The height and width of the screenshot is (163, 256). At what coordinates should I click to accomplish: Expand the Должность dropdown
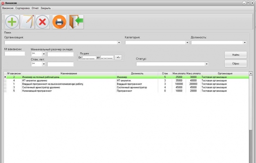245,43
